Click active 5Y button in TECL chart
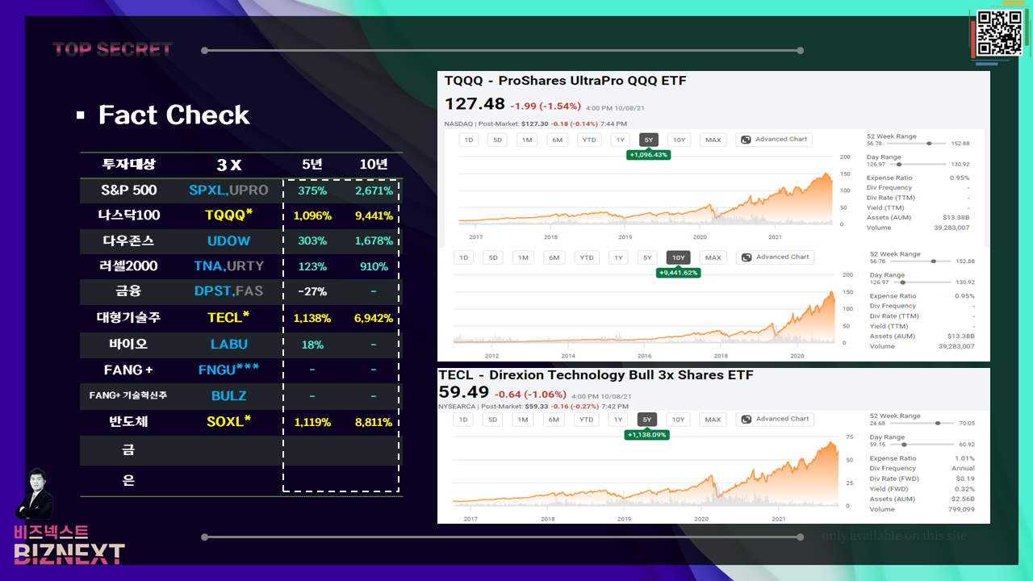This screenshot has width=1033, height=581. [647, 420]
